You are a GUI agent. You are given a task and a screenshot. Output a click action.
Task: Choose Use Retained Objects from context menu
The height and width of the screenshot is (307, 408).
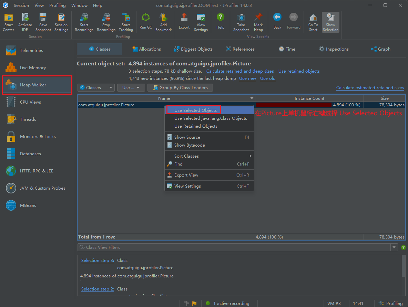[210, 126]
